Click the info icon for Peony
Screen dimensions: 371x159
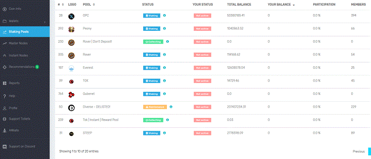(x=165, y=29)
